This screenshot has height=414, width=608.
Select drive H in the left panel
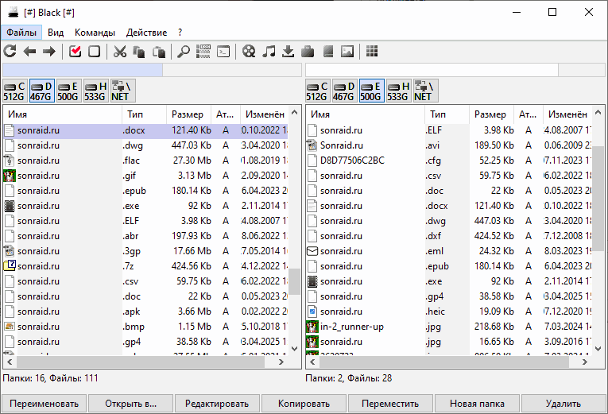pos(95,91)
